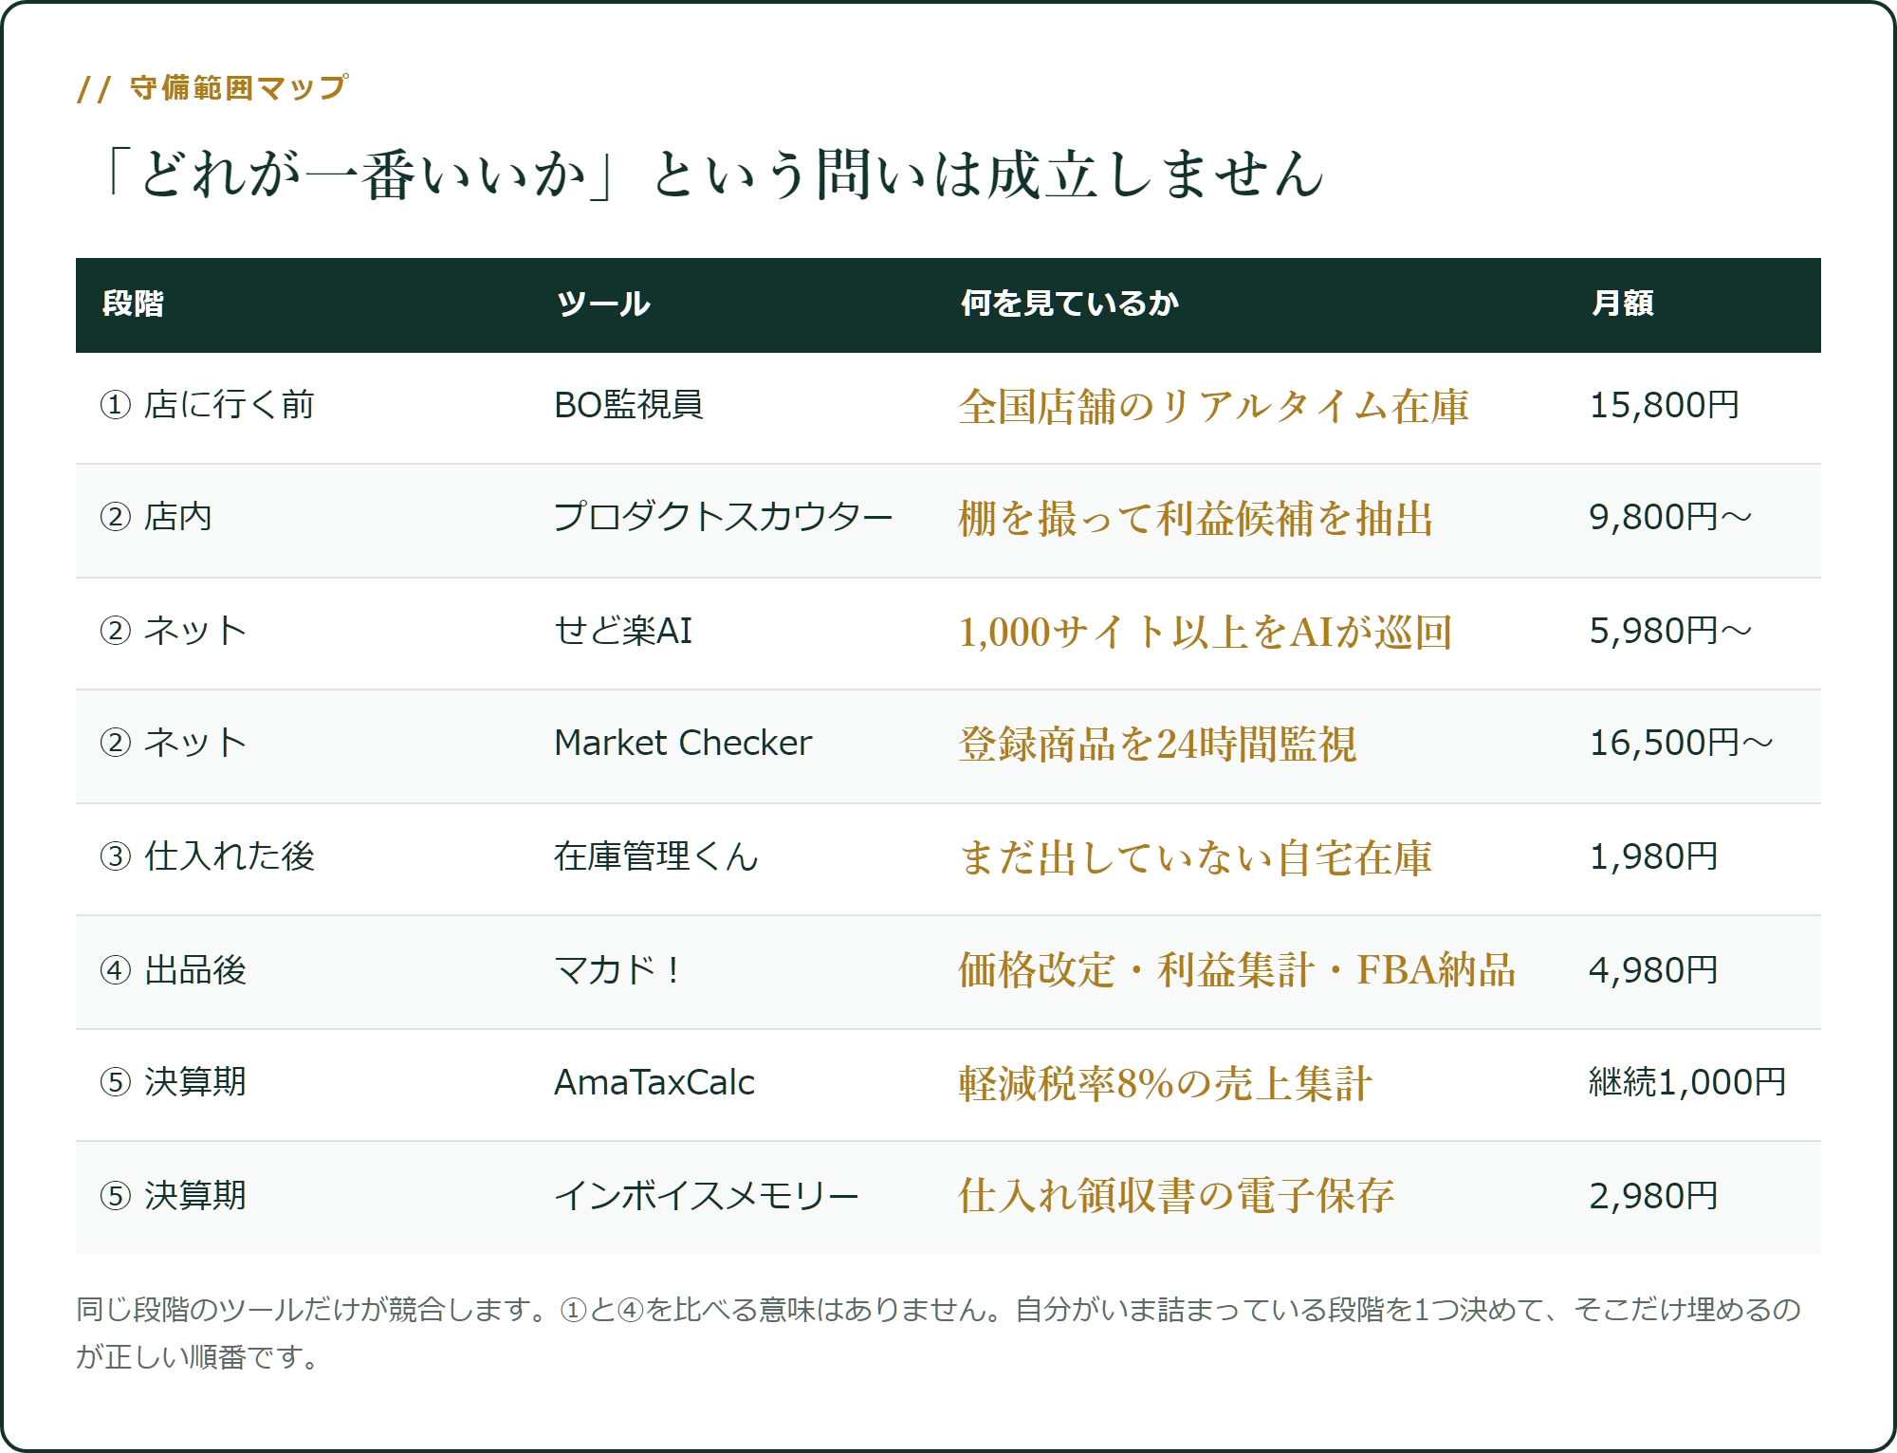Image resolution: width=1897 pixels, height=1453 pixels.
Task: Click the ツール column header
Action: click(x=603, y=303)
